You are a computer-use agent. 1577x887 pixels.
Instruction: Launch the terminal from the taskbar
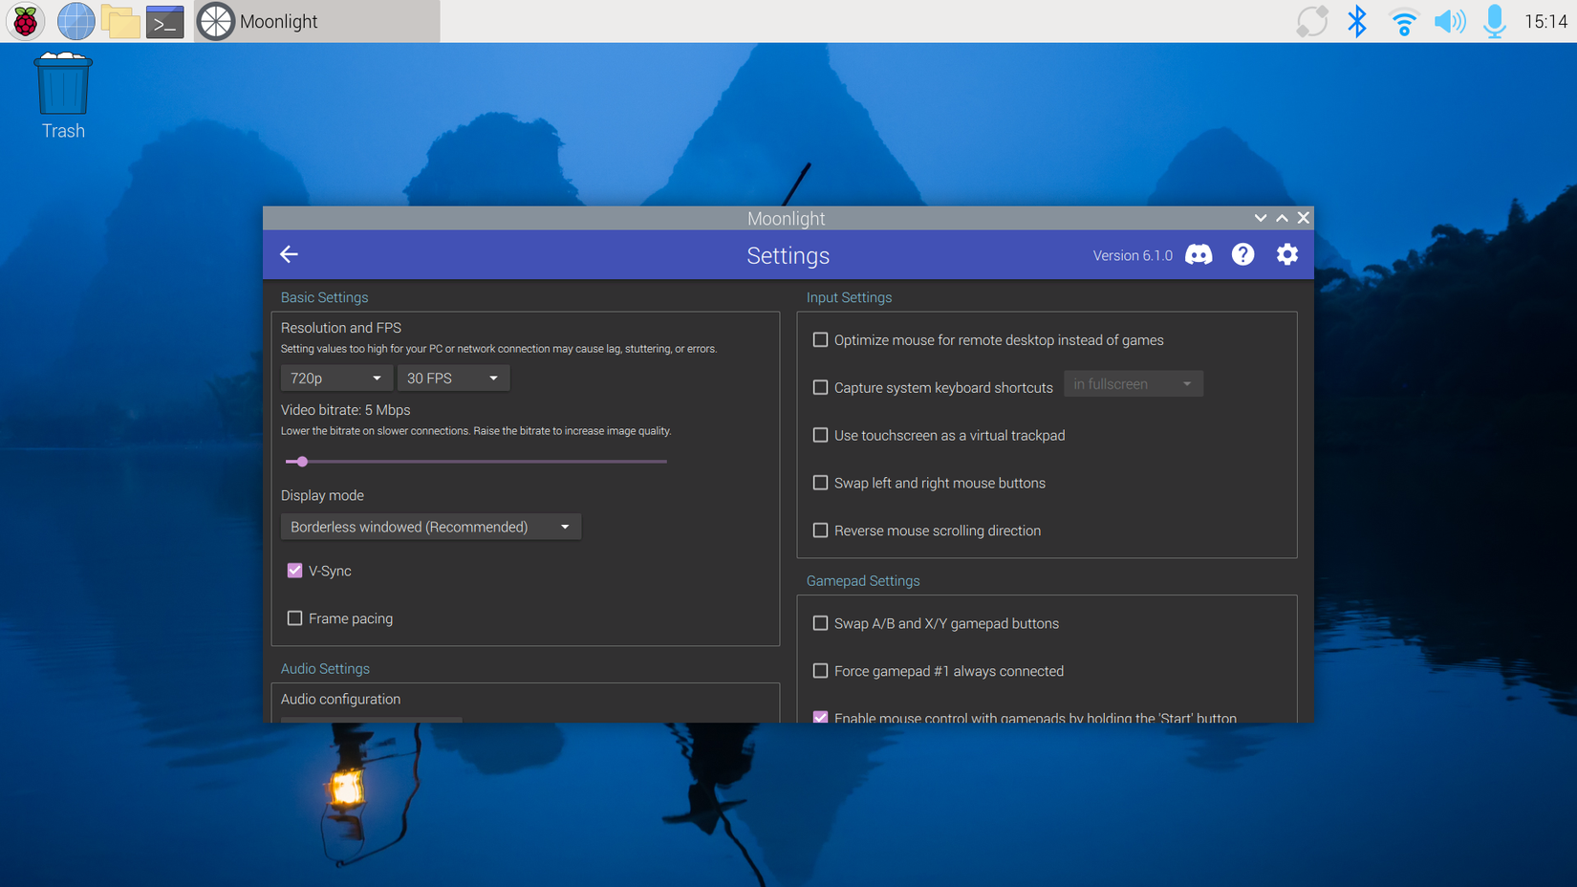164,20
